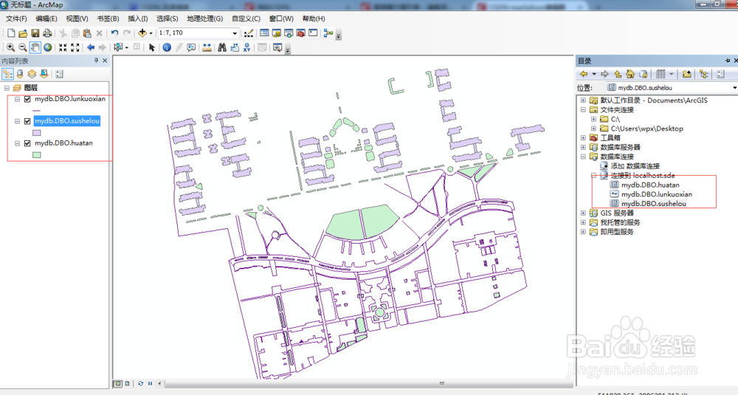Image resolution: width=738 pixels, height=395 pixels.
Task: Open the Catalog location dropdown
Action: tap(734, 88)
